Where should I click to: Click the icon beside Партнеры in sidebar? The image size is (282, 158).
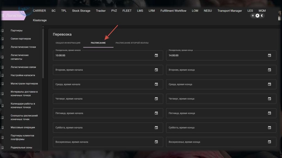[x=2, y=31]
